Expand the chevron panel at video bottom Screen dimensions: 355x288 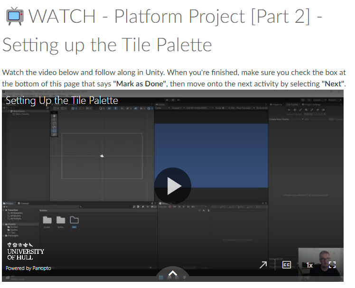point(172,273)
